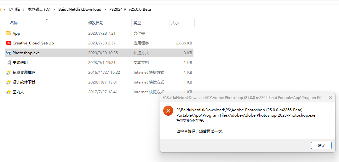Image resolution: width=339 pixels, height=162 pixels.
Task: Click the App folder icon
Action: point(9,33)
